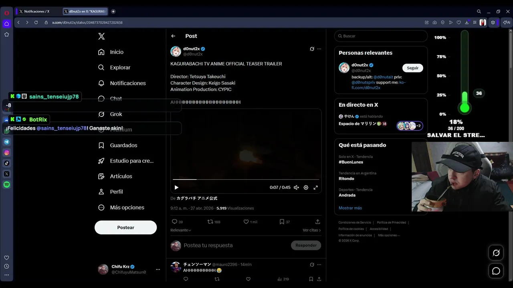Click the Responder button
513x288 pixels.
tap(306, 245)
